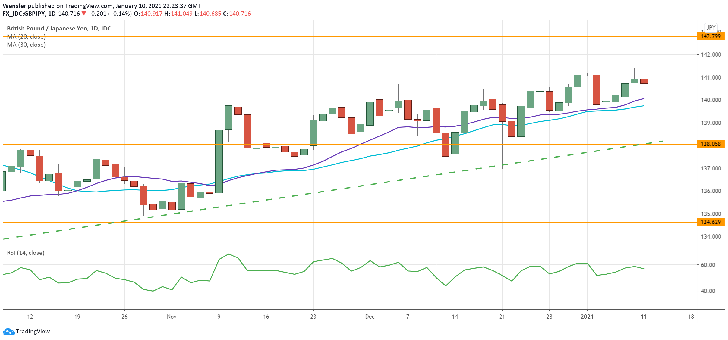Click the Nov marker on time axis
This screenshot has height=340, width=728.
[x=172, y=317]
